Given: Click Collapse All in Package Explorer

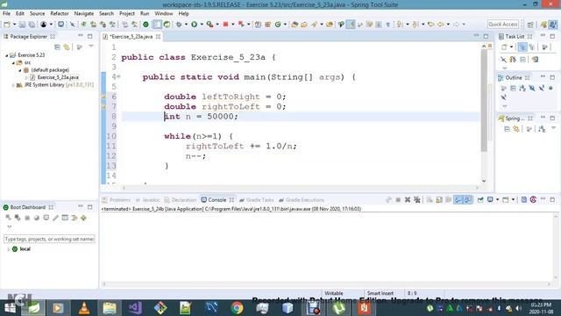Looking at the screenshot, I should coord(57,47).
